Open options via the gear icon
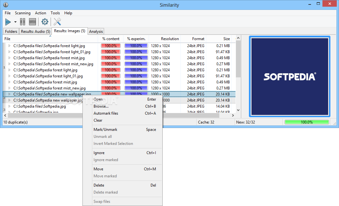Screen dimensions: 339x206 [45, 22]
